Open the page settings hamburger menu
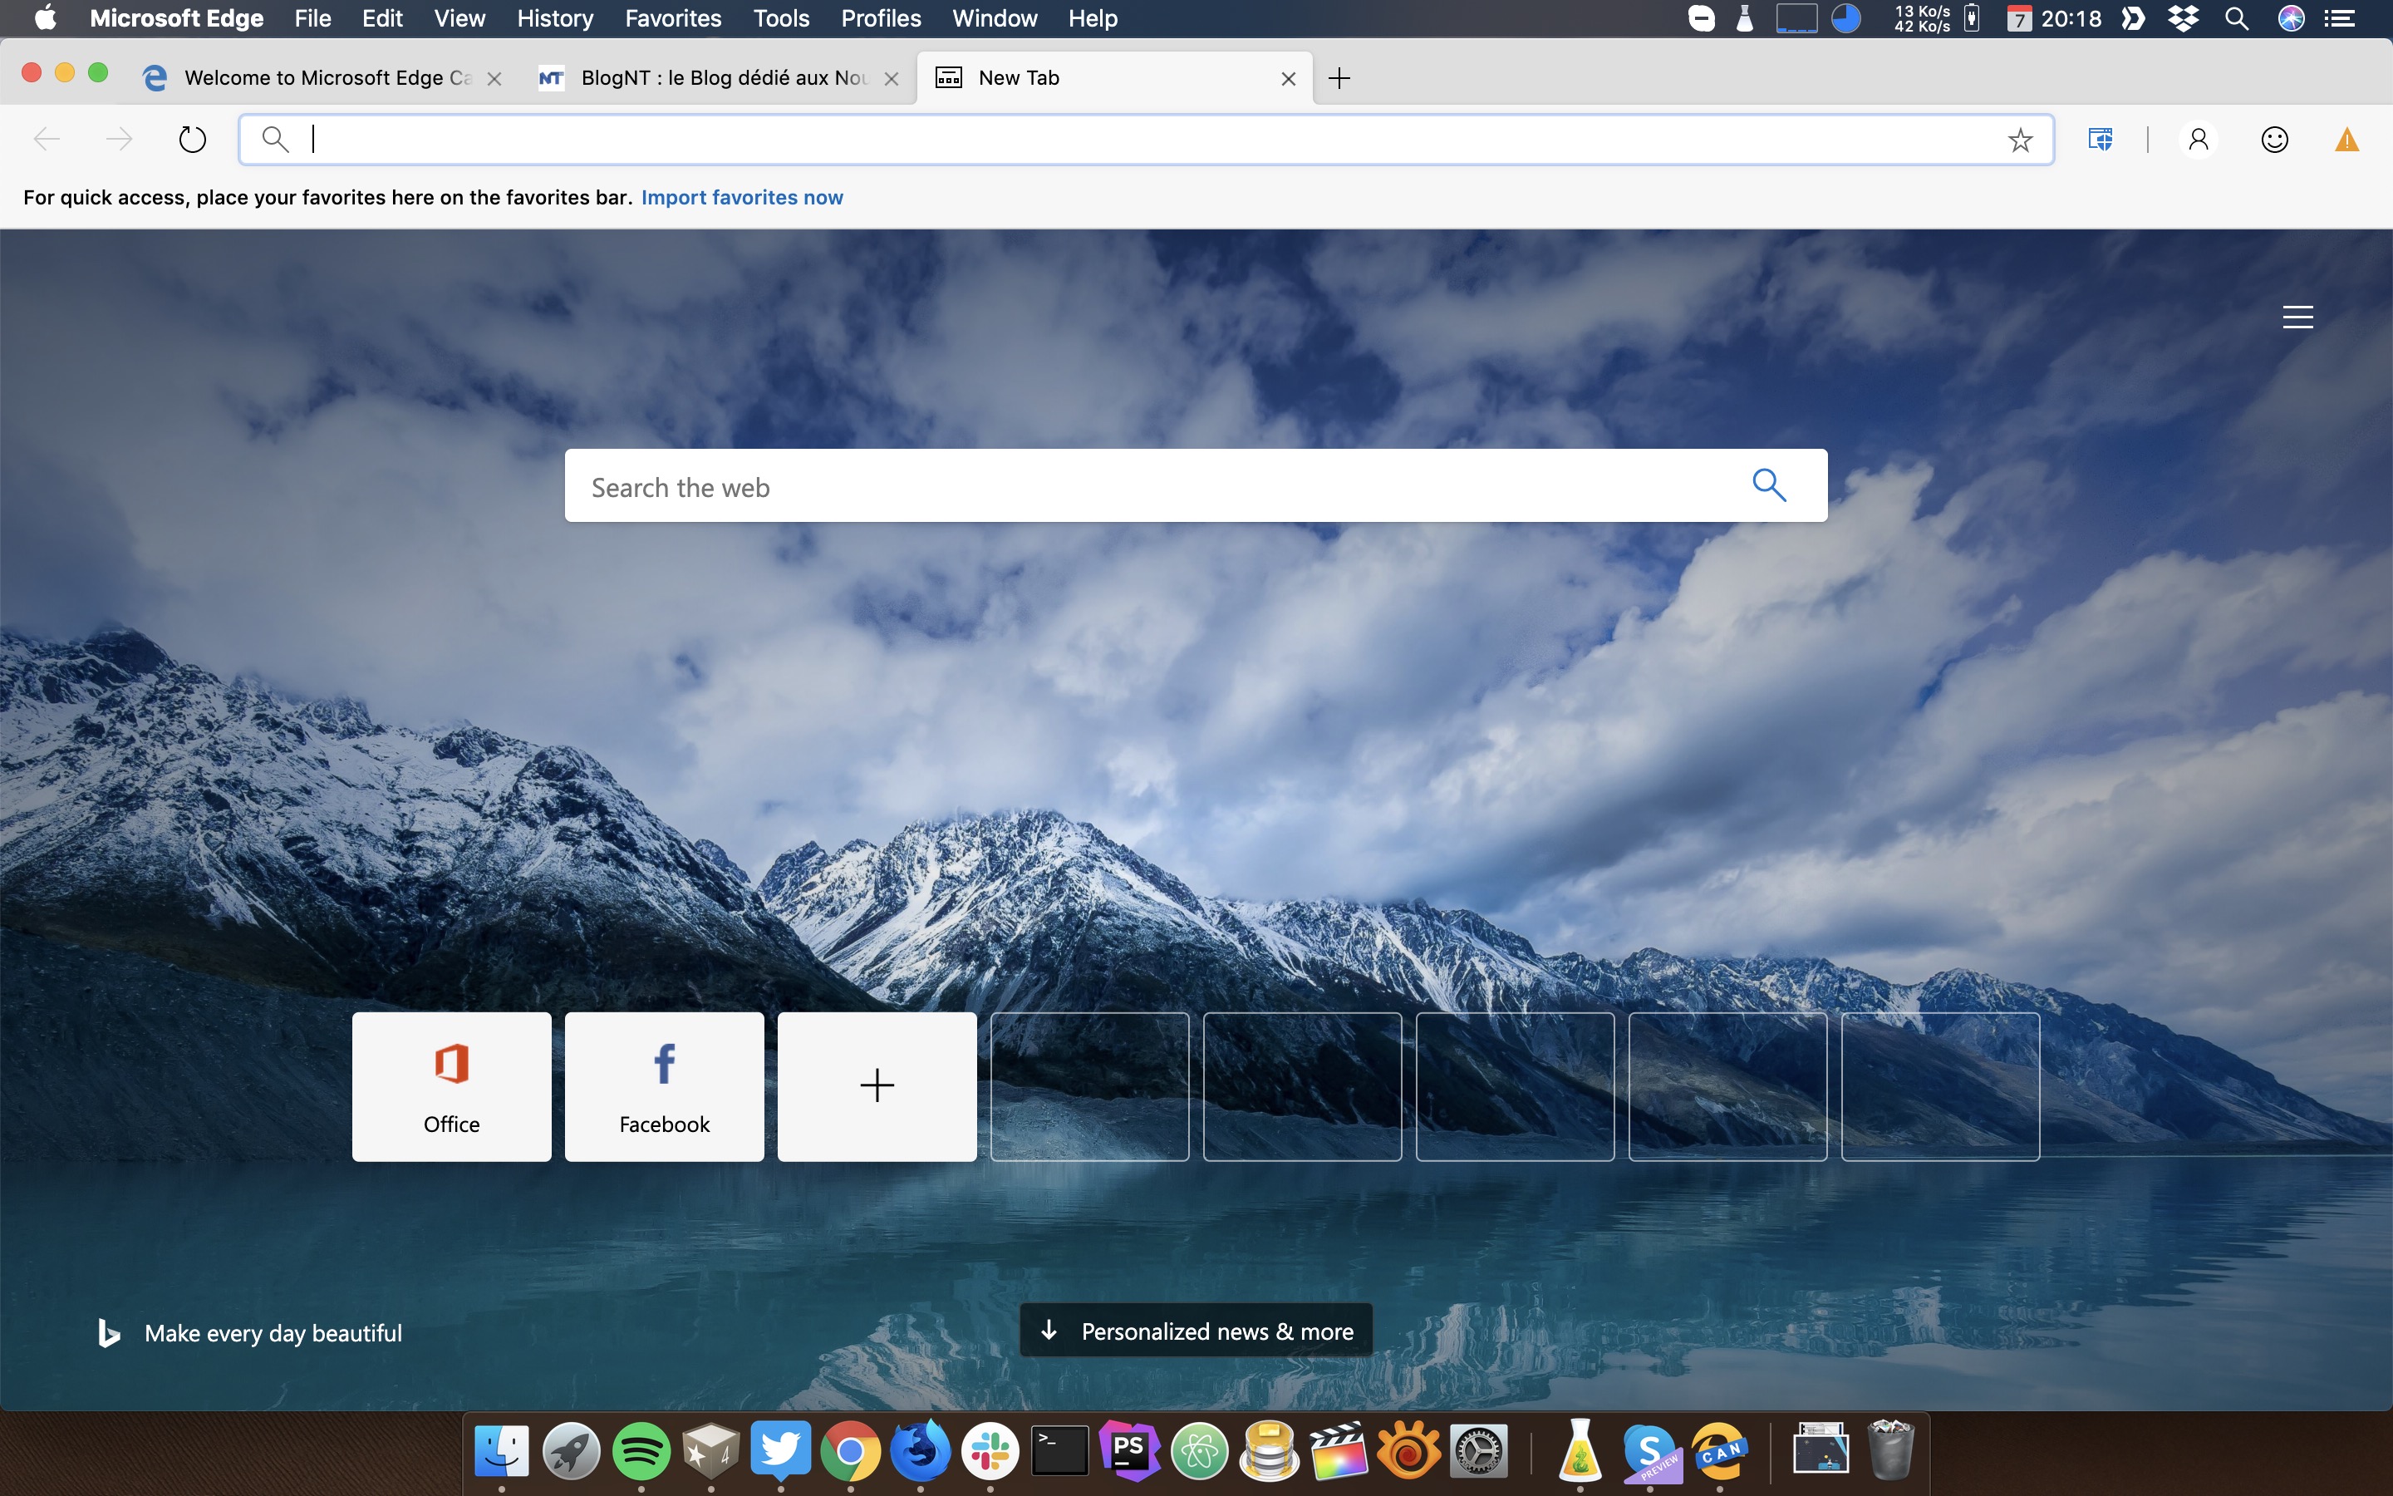This screenshot has height=1496, width=2393. coord(2297,317)
